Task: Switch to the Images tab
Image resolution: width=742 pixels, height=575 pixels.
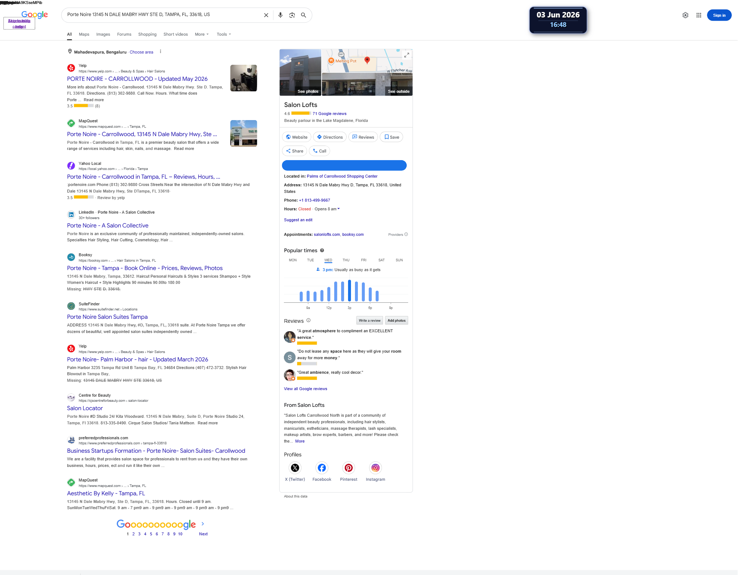Action: click(103, 34)
